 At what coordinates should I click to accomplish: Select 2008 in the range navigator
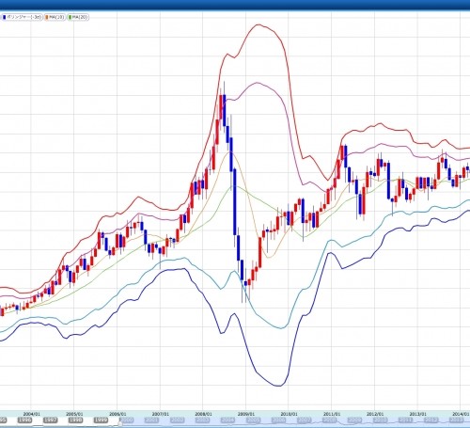tap(329, 420)
